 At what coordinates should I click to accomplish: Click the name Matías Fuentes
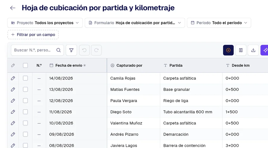pos(125,89)
